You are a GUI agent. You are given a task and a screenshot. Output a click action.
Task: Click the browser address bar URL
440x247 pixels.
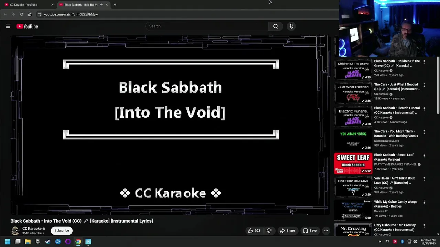click(x=71, y=14)
